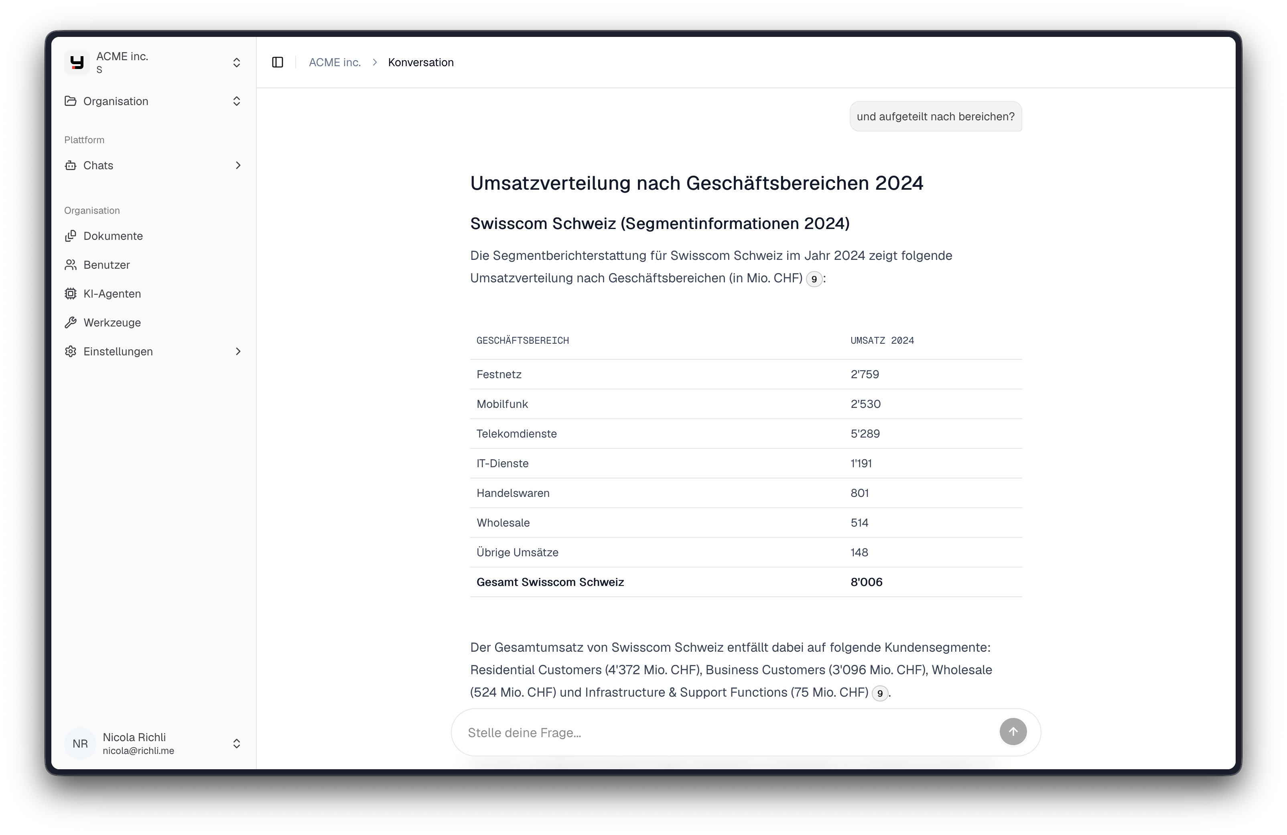This screenshot has width=1287, height=835.
Task: Click the Handelswaren row label
Action: [x=513, y=493]
